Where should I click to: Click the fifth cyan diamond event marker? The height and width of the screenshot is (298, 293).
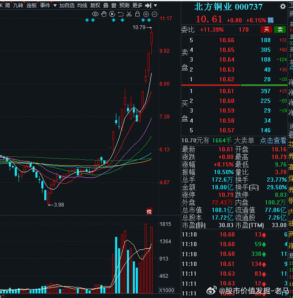click(143, 20)
